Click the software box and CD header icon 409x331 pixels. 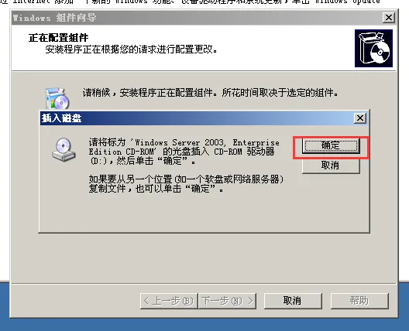click(373, 48)
